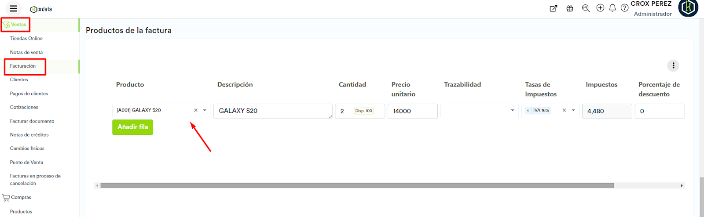Open the three-dot options menu
The height and width of the screenshot is (217, 704).
pyautogui.click(x=673, y=65)
